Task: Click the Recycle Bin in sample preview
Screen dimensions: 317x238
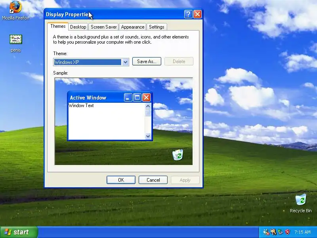Action: coord(178,155)
